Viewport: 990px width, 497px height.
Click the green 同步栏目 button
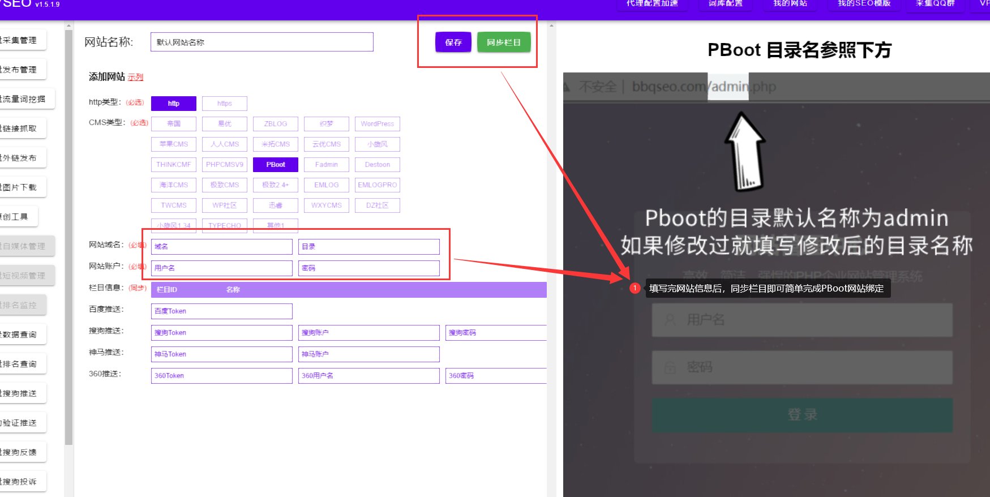tap(504, 42)
